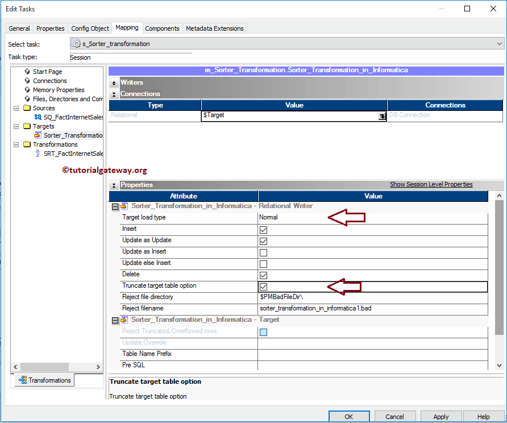Open the $Target value dropdown arrow

[x=383, y=116]
